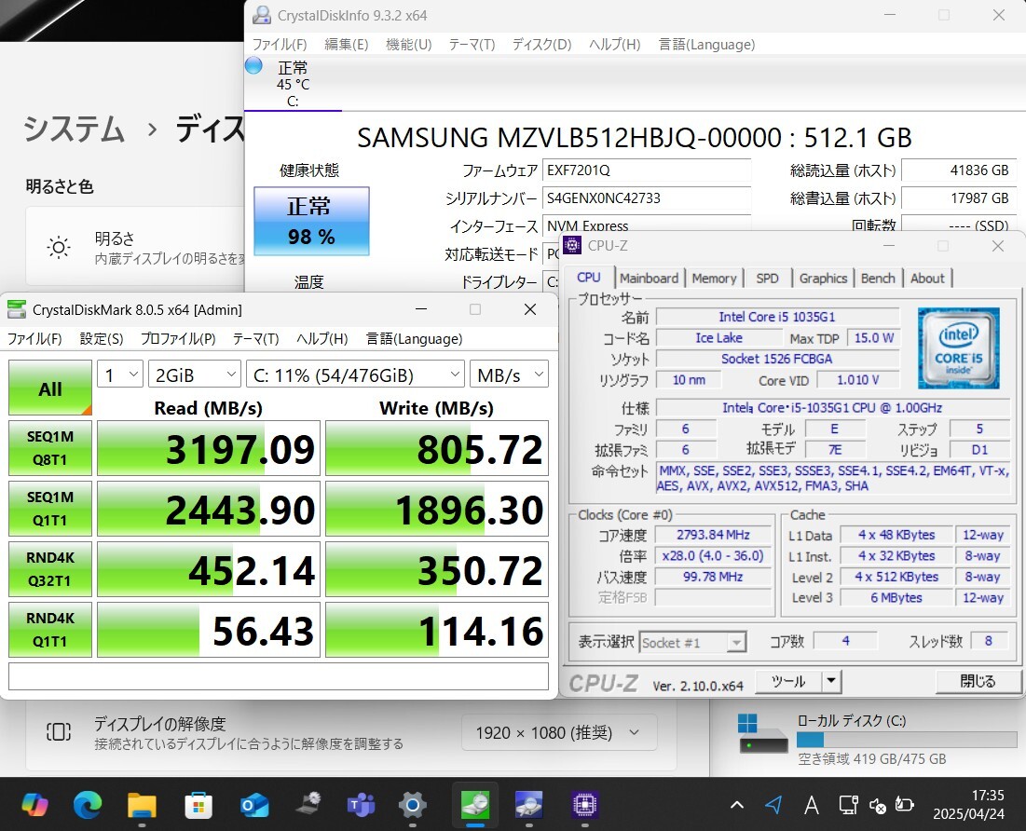Open display resolution 1920 × 1080 dropdown

[x=559, y=732]
